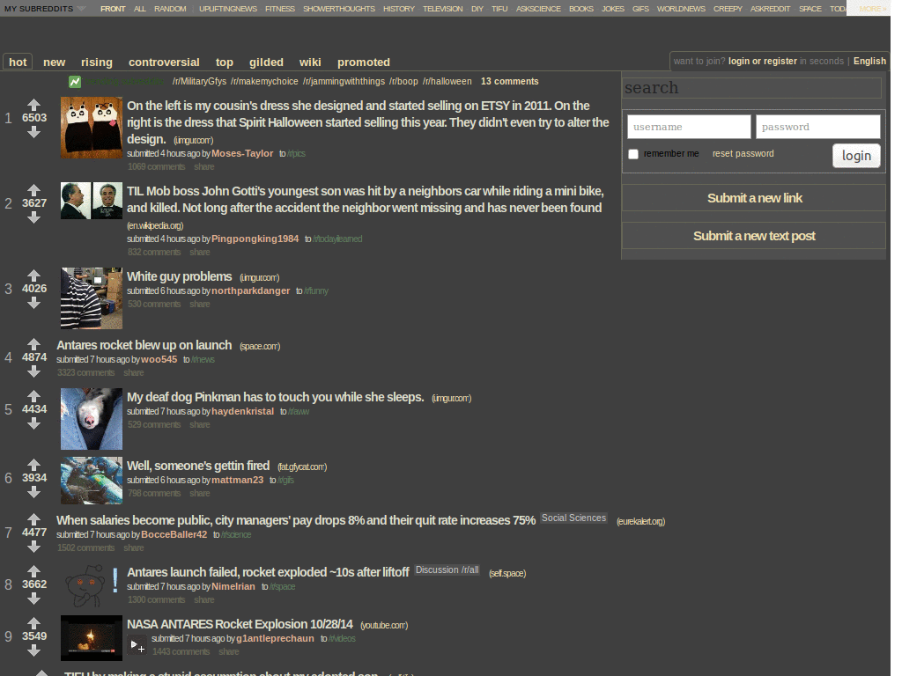
Task: Expand the video player on NASA ANTARES post
Action: (137, 645)
